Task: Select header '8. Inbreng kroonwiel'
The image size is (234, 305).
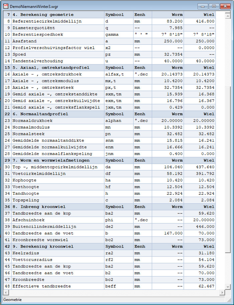Action: (39, 206)
